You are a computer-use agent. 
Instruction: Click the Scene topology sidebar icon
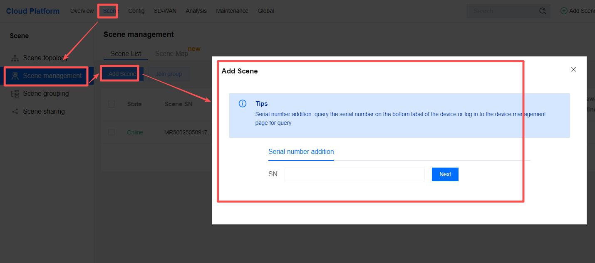click(x=15, y=58)
